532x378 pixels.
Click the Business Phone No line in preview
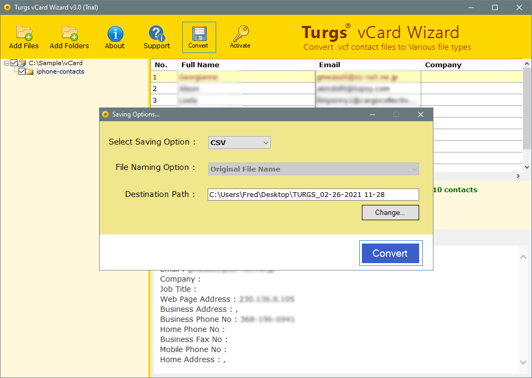[x=227, y=319]
